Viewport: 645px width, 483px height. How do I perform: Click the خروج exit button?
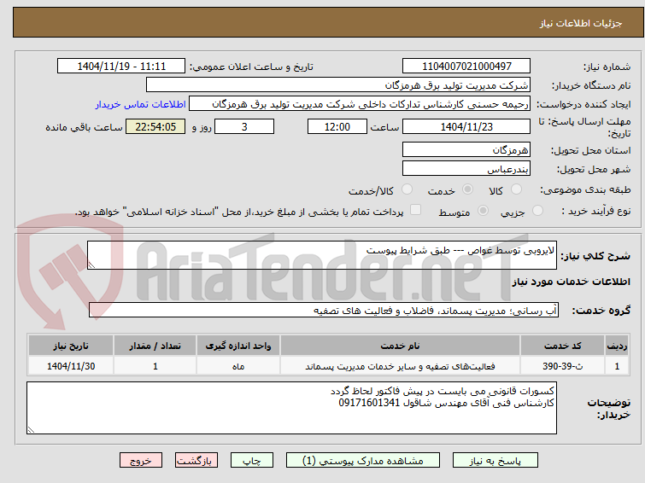(x=141, y=461)
